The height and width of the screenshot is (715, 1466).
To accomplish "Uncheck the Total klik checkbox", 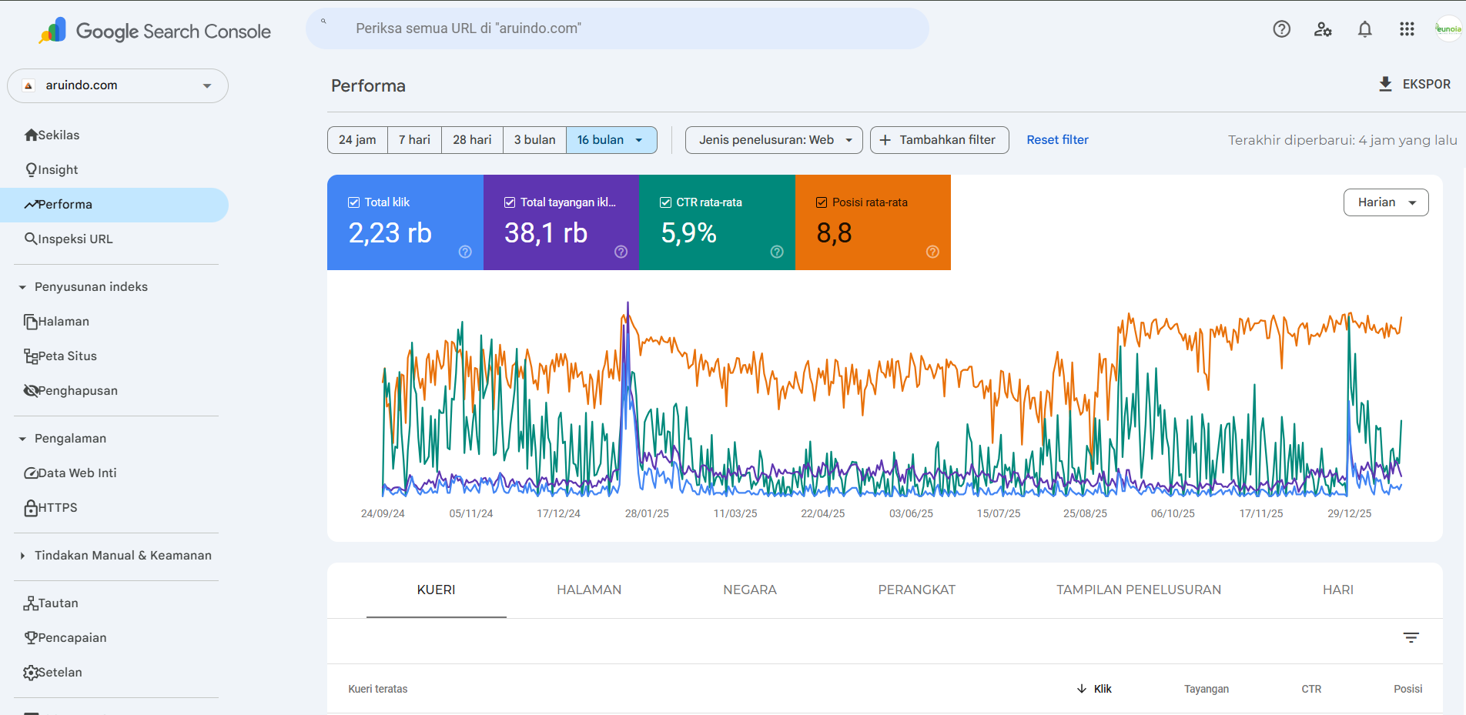I will pyautogui.click(x=354, y=202).
